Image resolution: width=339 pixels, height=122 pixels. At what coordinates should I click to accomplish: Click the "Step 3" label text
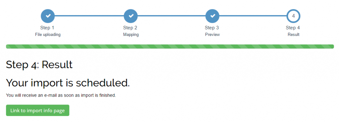click(x=212, y=28)
